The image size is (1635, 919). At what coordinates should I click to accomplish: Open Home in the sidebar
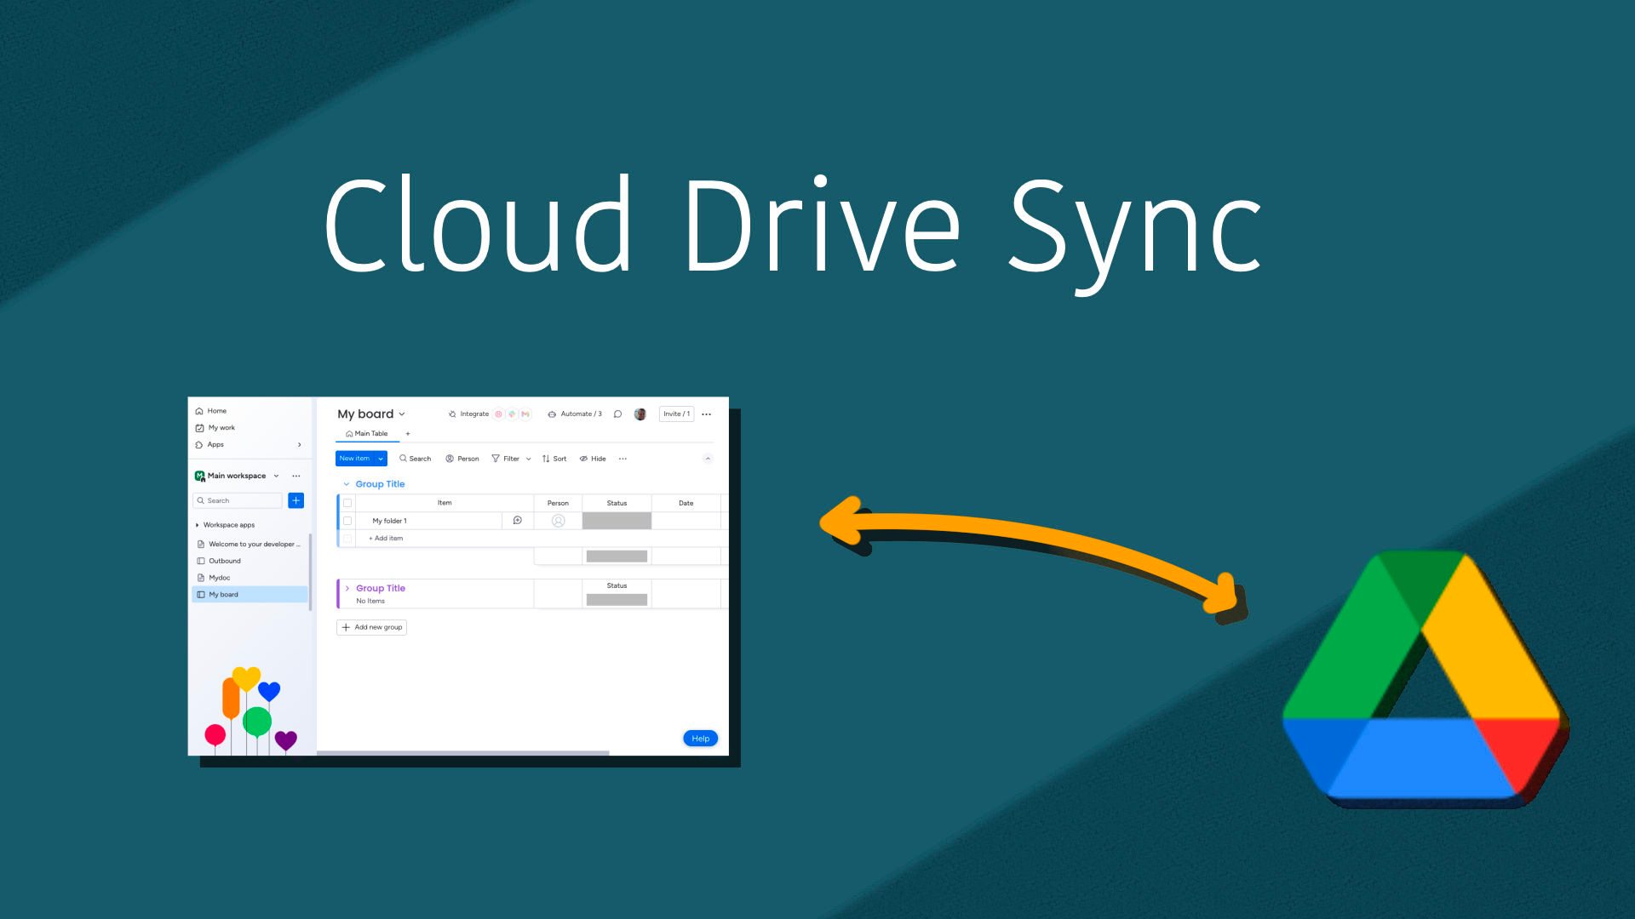(x=211, y=411)
